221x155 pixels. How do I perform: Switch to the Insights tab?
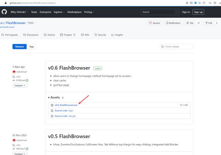(117, 35)
